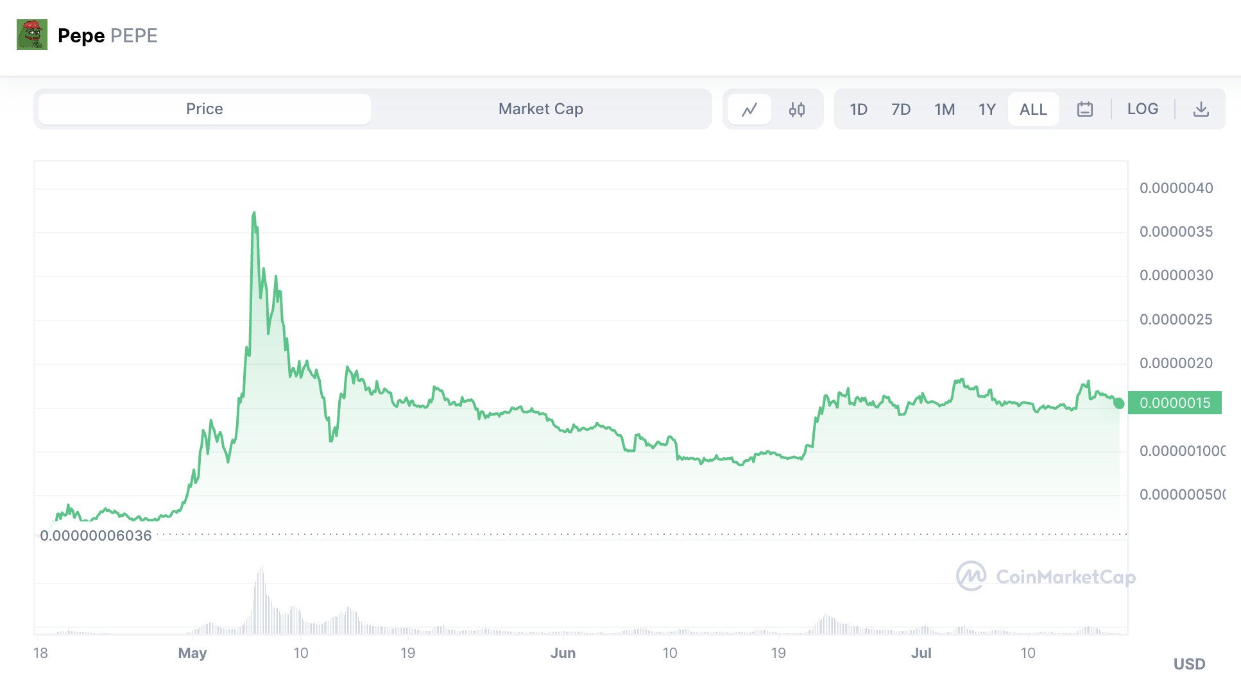Click Pepe PEPE title text
The height and width of the screenshot is (690, 1241).
point(107,35)
